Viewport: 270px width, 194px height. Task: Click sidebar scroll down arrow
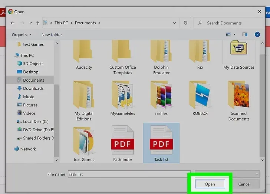pyautogui.click(x=57, y=160)
